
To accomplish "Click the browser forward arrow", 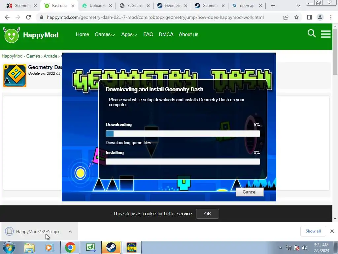I will pyautogui.click(x=18, y=17).
